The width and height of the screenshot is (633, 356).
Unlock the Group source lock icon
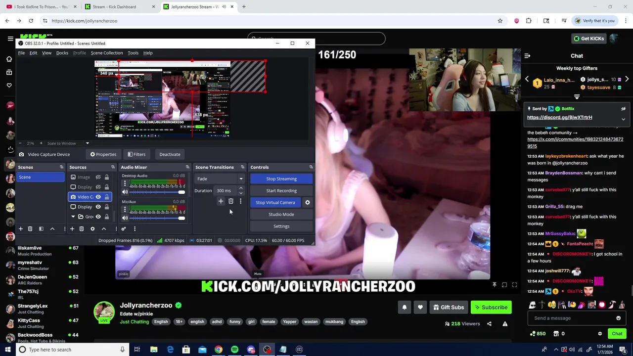tap(106, 217)
